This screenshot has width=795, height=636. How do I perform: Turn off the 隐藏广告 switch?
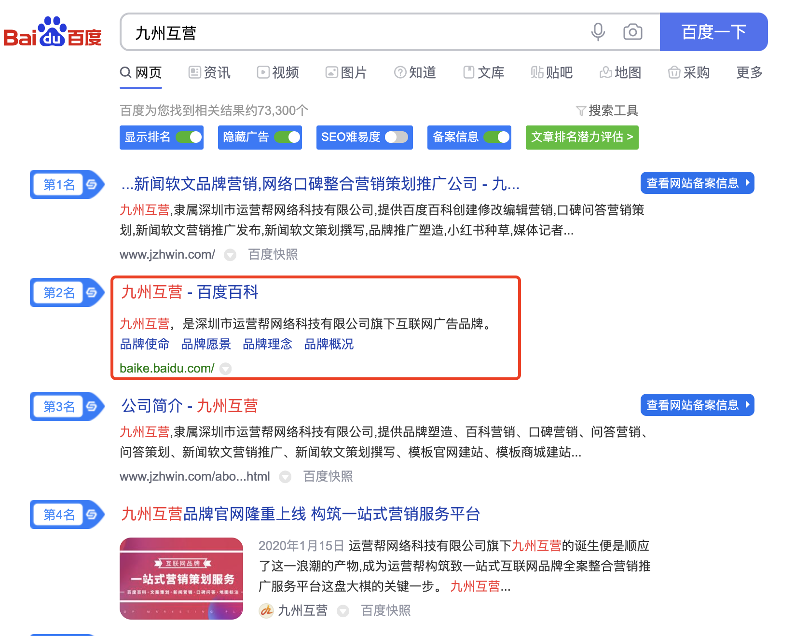288,138
